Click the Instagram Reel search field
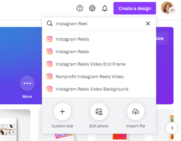 pyautogui.click(x=97, y=24)
